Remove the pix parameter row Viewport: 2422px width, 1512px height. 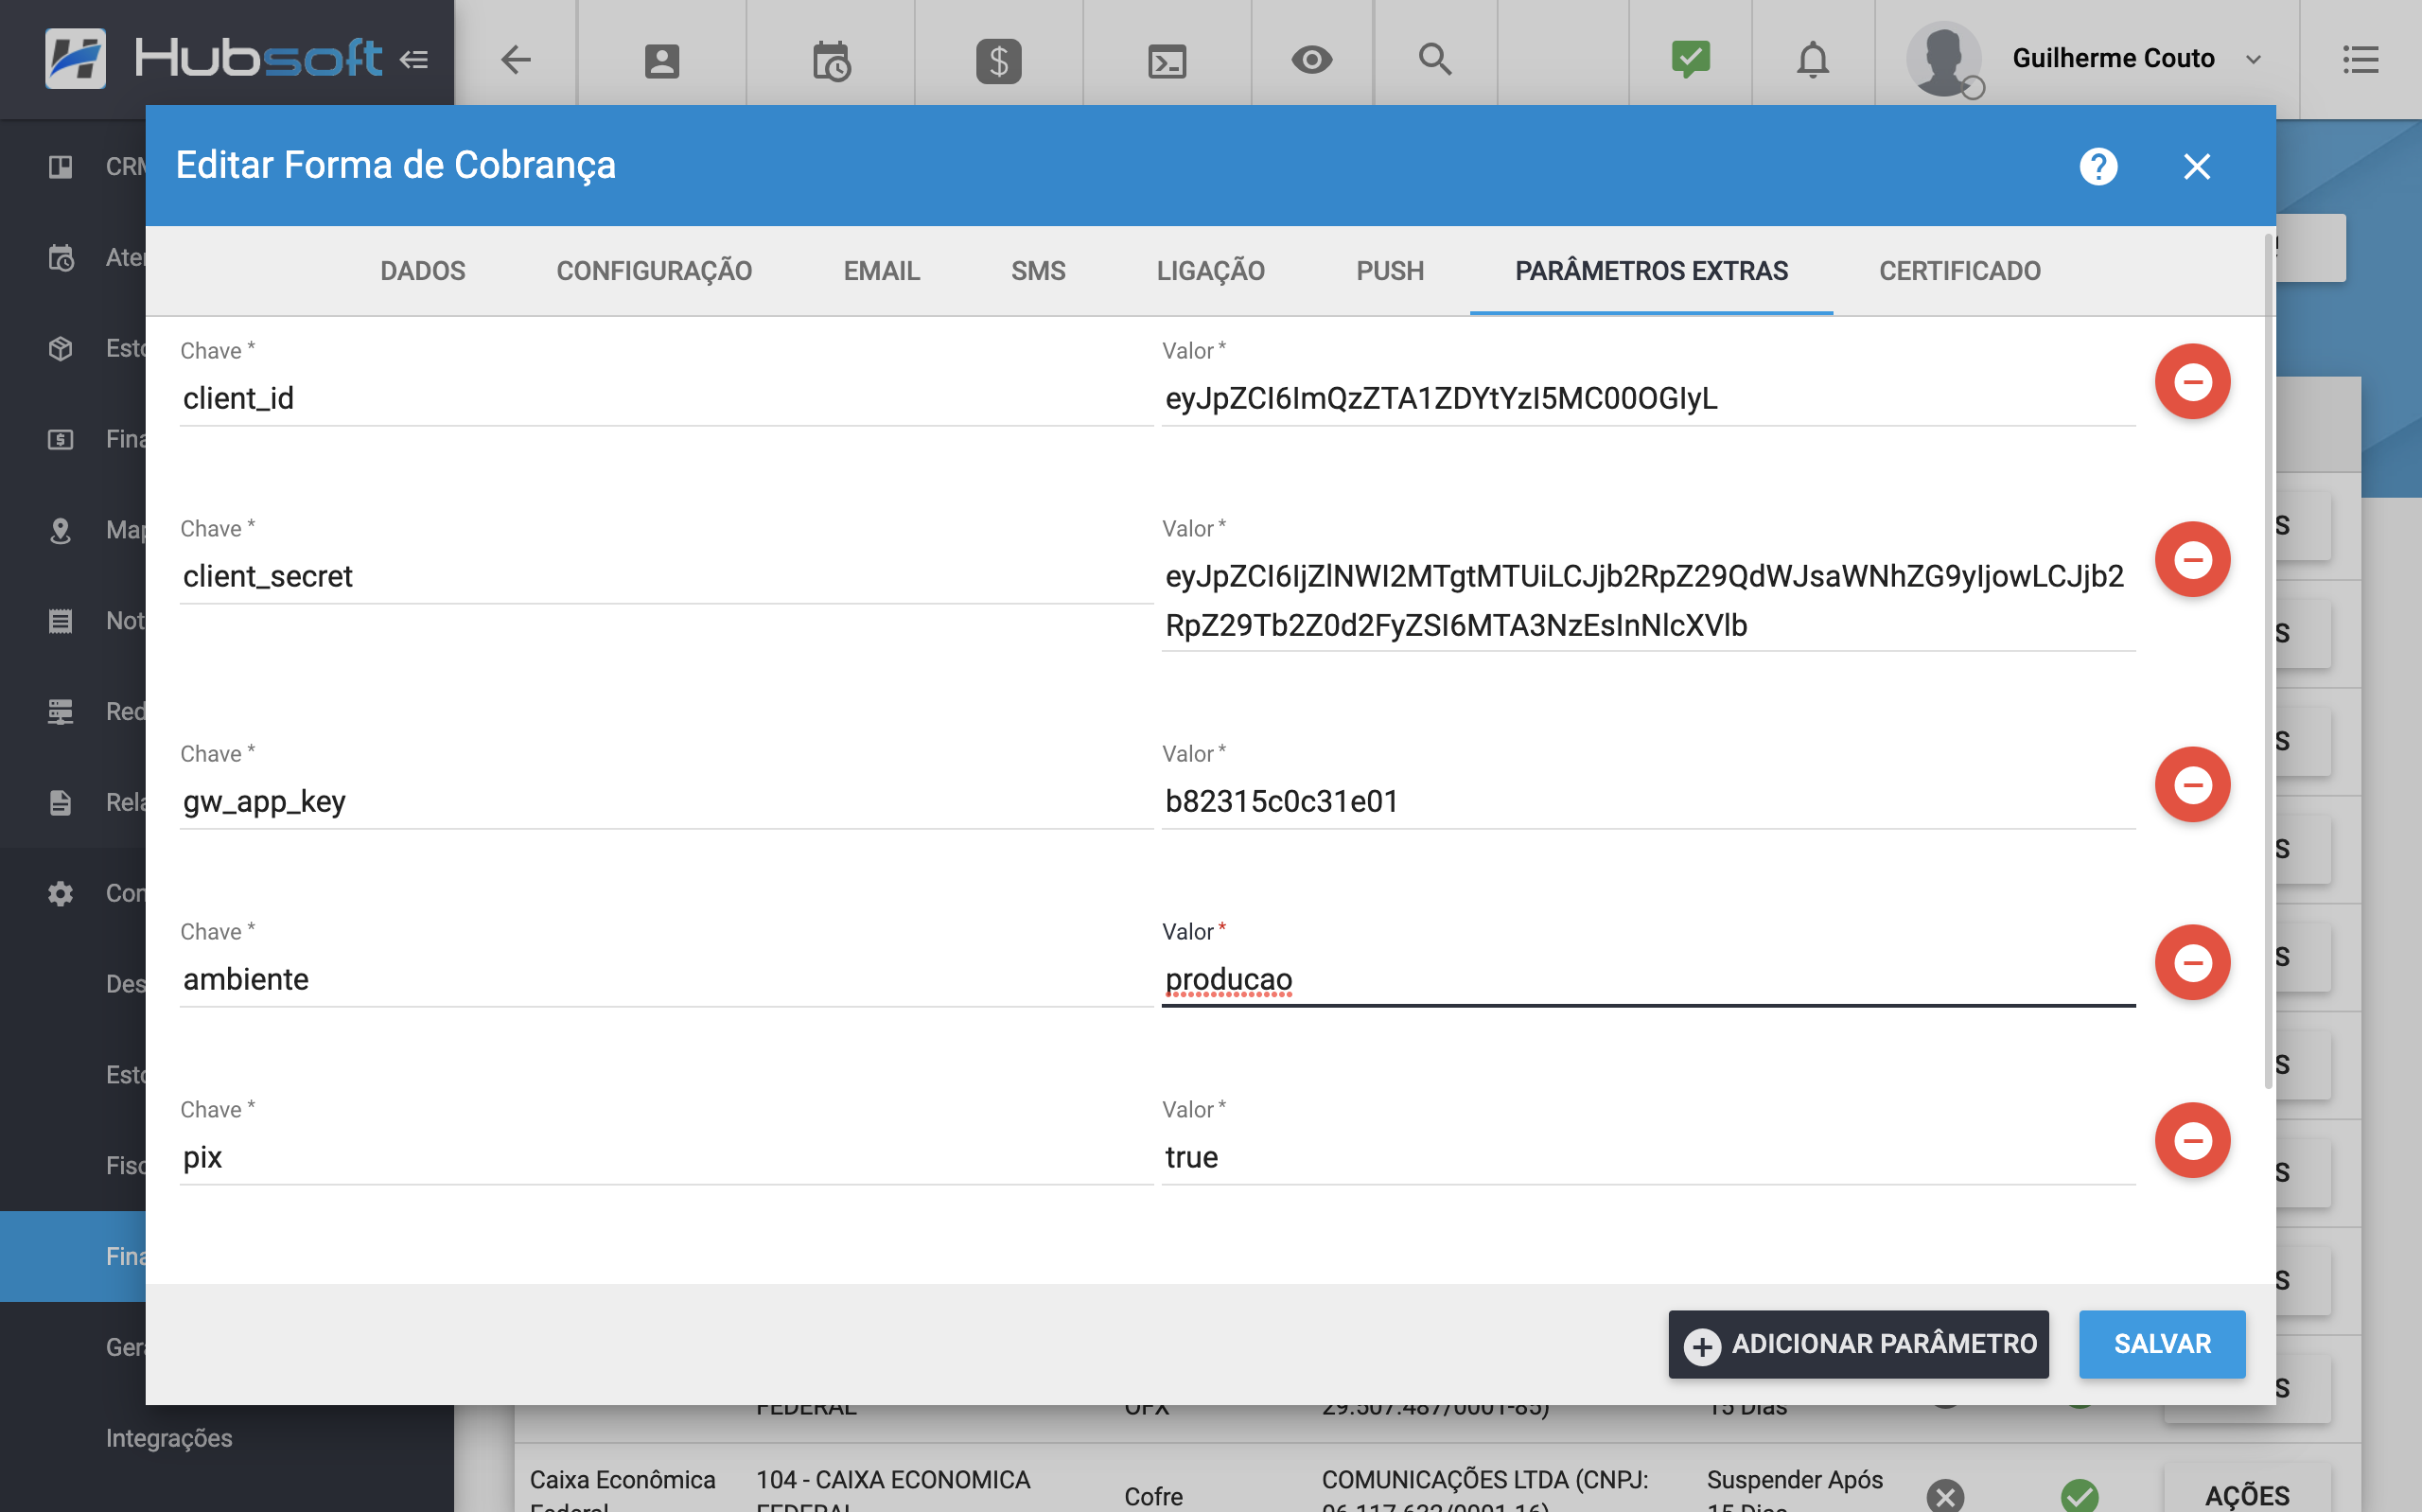click(x=2192, y=1140)
